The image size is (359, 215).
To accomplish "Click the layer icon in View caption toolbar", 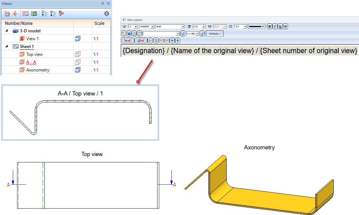I will 124,27.
